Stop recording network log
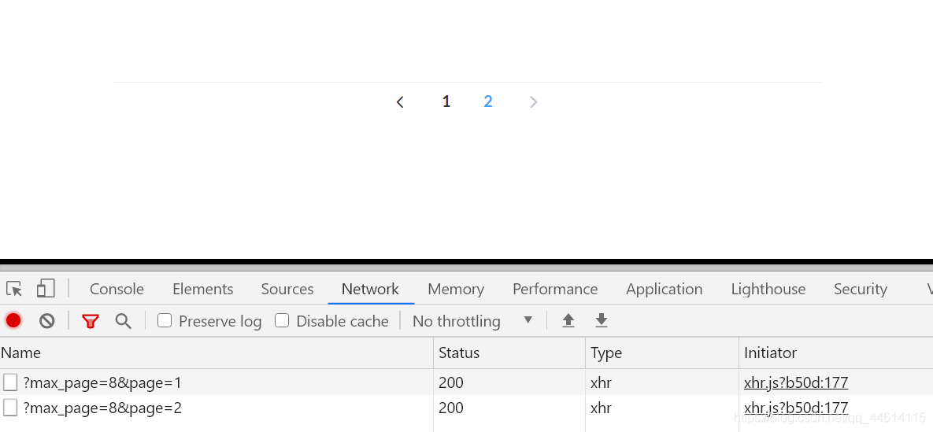This screenshot has width=933, height=432. pyautogui.click(x=13, y=320)
